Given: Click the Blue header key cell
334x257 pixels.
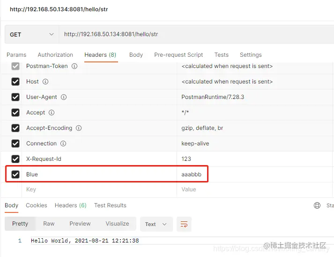Looking at the screenshot, I should click(99, 174).
